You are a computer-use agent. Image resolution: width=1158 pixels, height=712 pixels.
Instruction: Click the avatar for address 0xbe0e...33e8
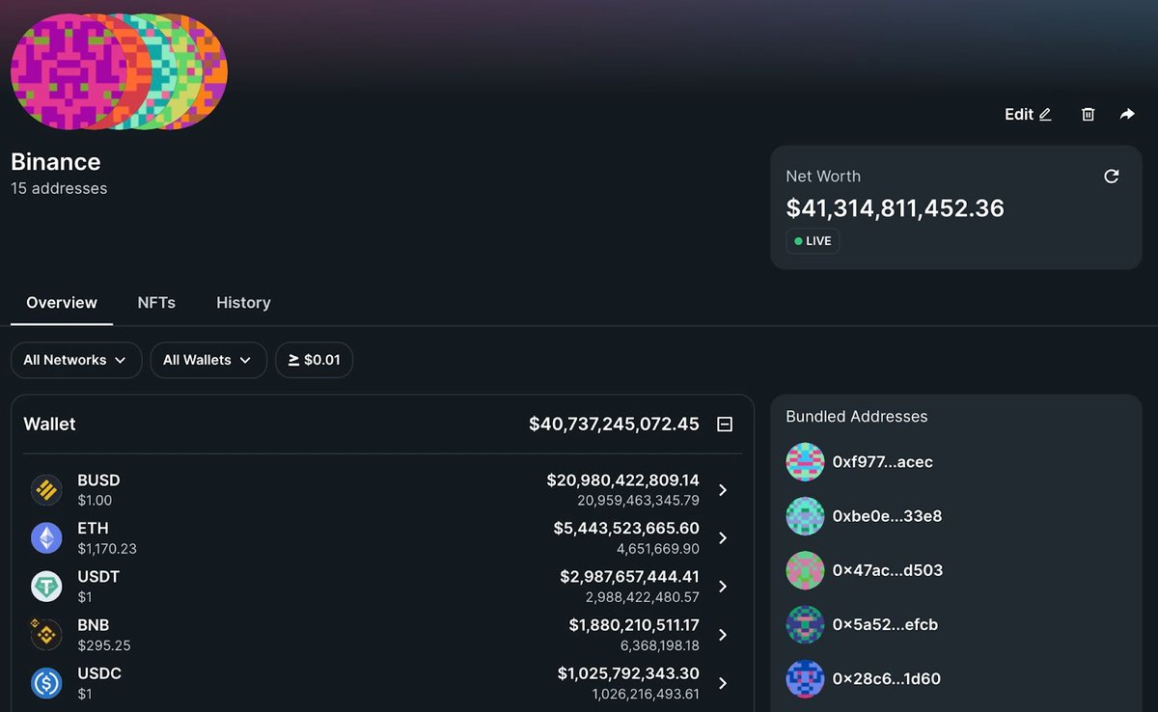coord(805,516)
